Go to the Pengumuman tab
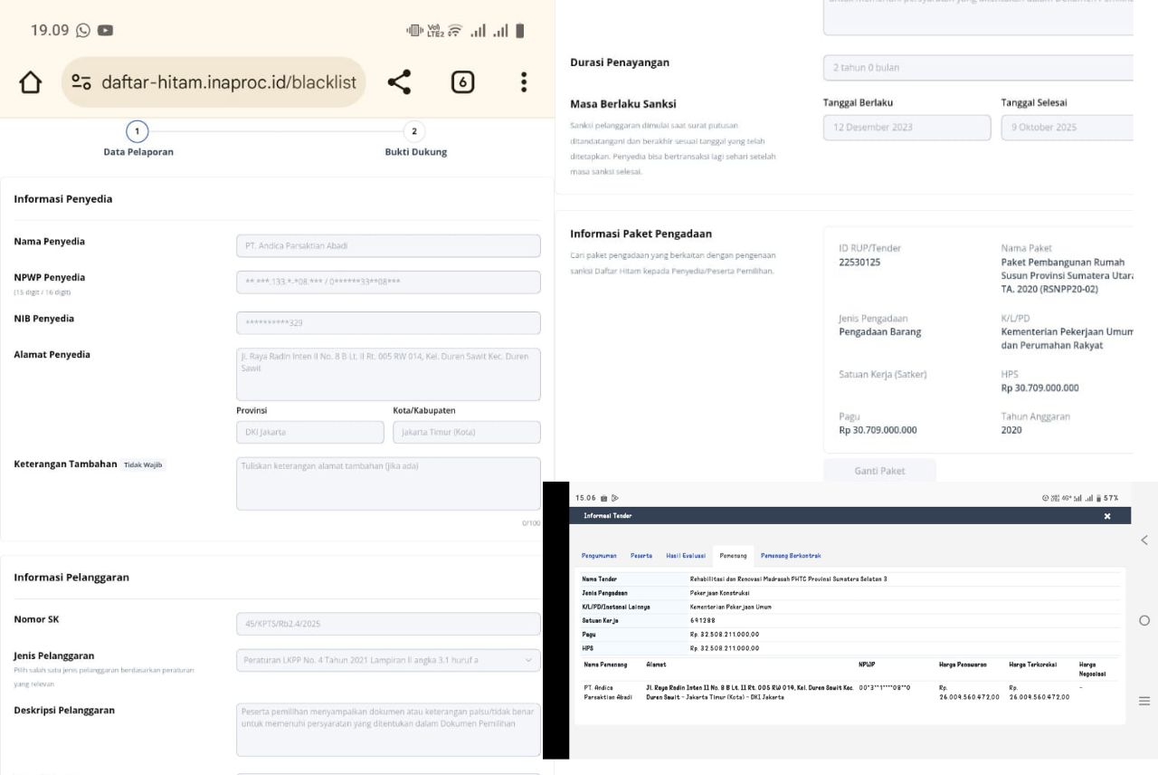Screen dimensions: 1158x775 coord(600,555)
